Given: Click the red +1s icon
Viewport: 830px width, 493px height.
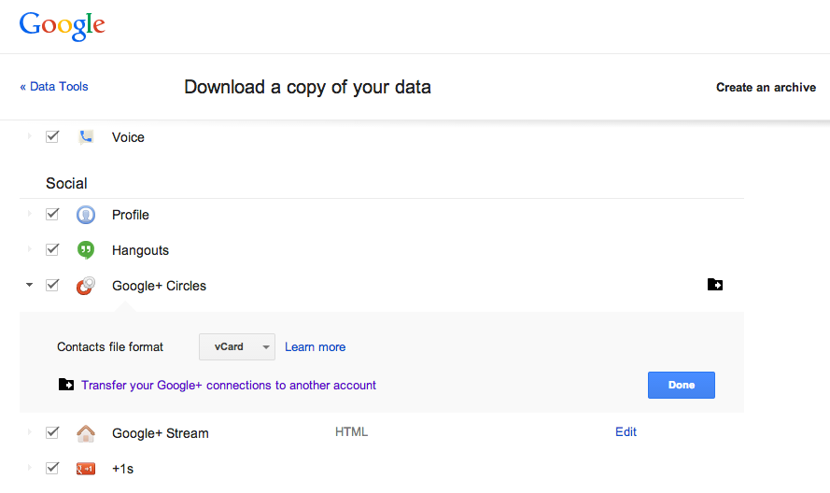Looking at the screenshot, I should [x=86, y=468].
